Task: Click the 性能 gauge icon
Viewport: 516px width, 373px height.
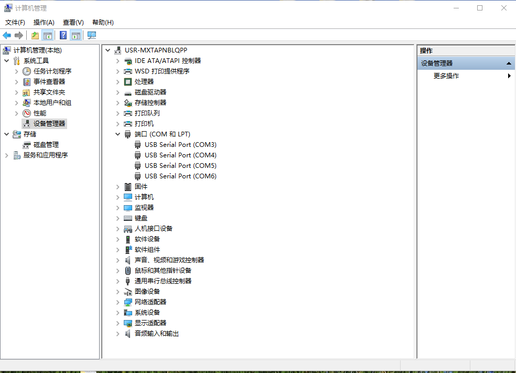Action: [x=27, y=113]
